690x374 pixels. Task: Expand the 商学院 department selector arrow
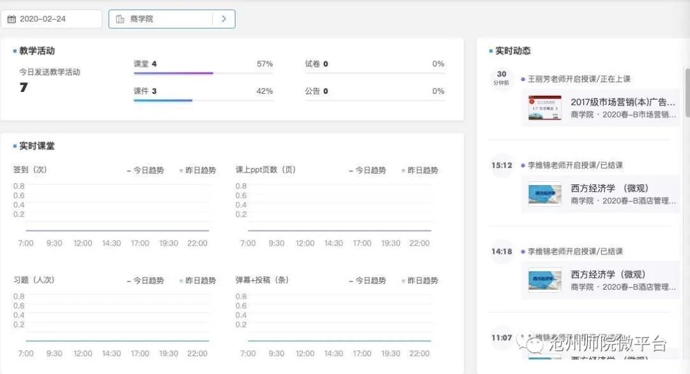pos(224,19)
